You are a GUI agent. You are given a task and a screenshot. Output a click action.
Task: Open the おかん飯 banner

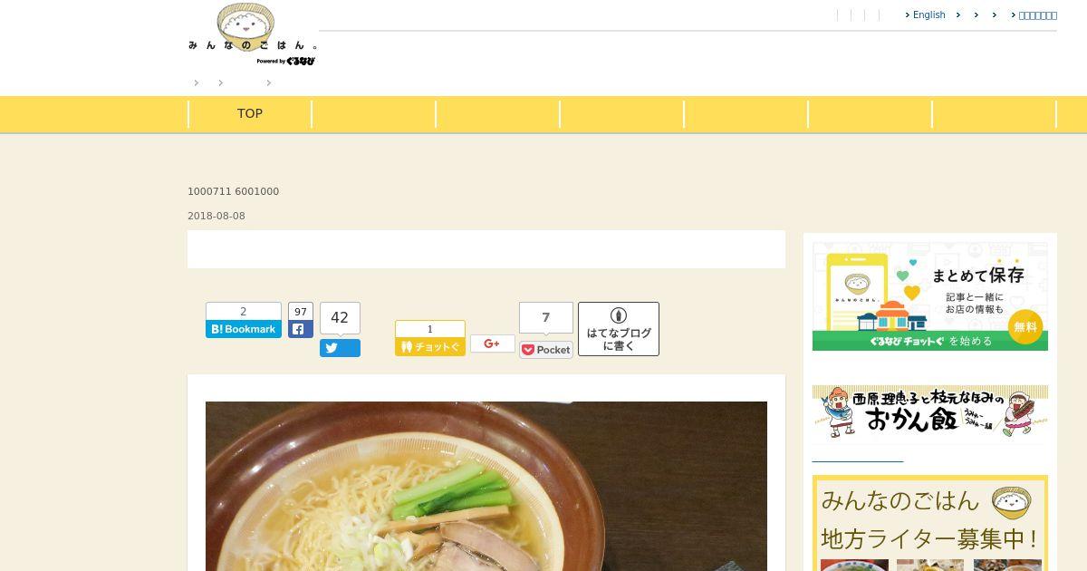coord(930,412)
